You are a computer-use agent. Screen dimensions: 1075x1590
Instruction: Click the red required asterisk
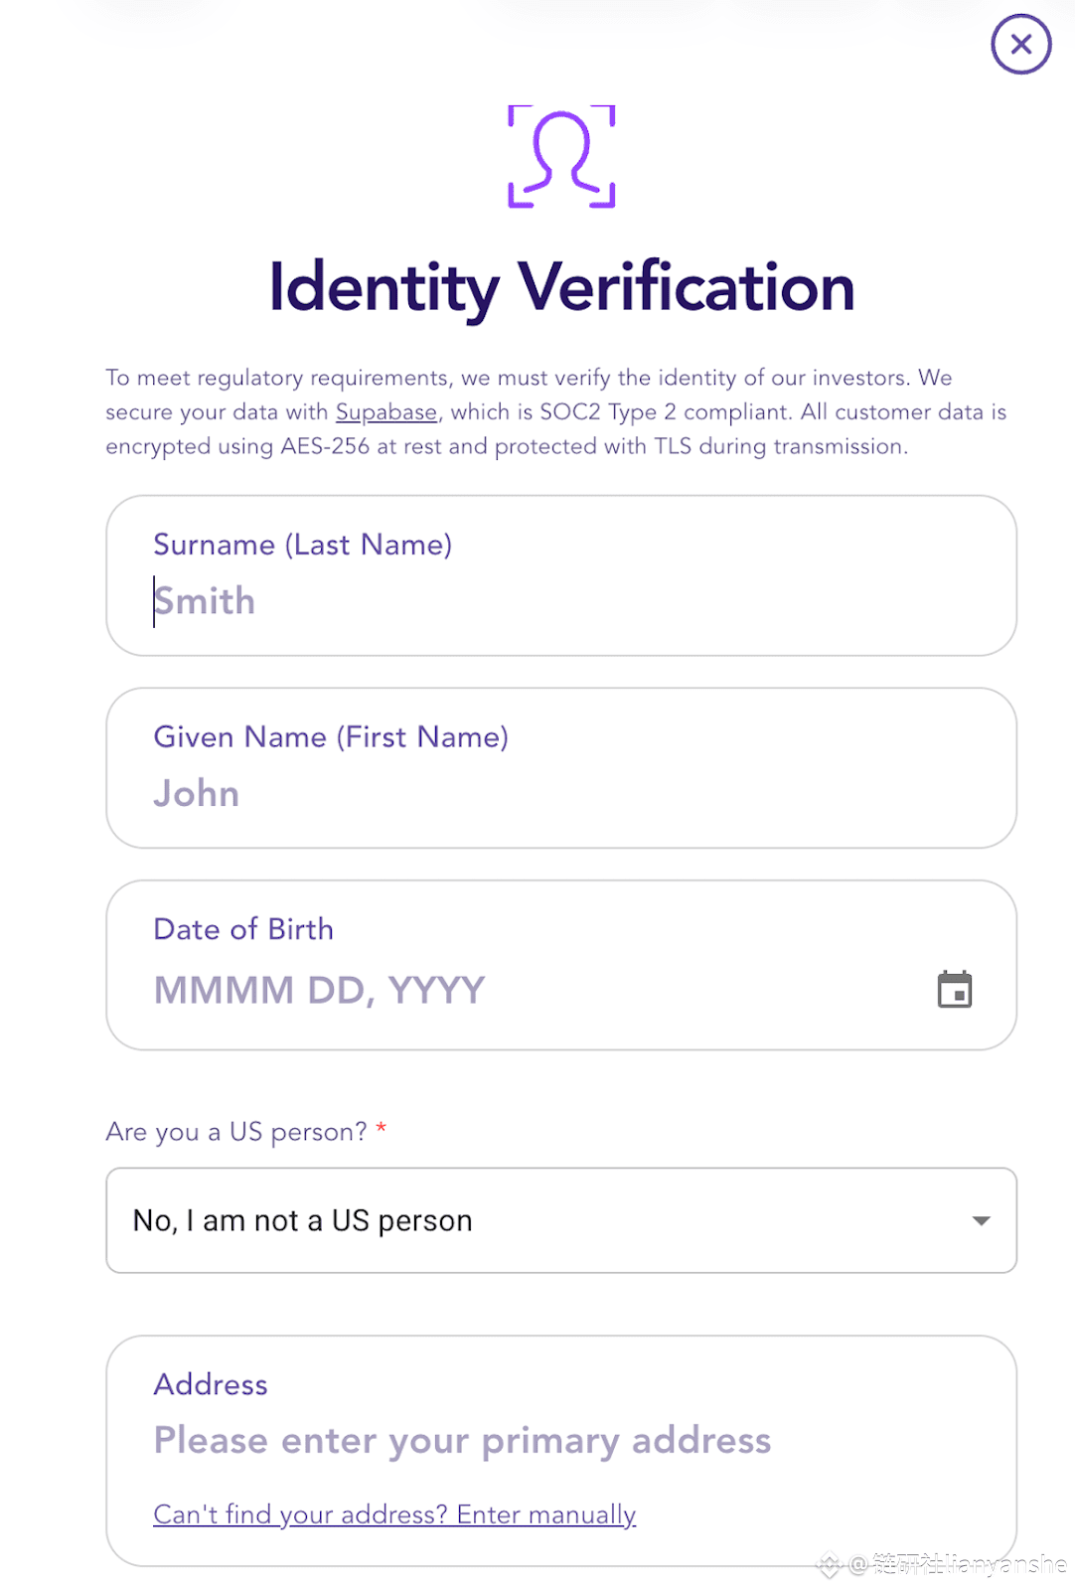click(382, 1129)
